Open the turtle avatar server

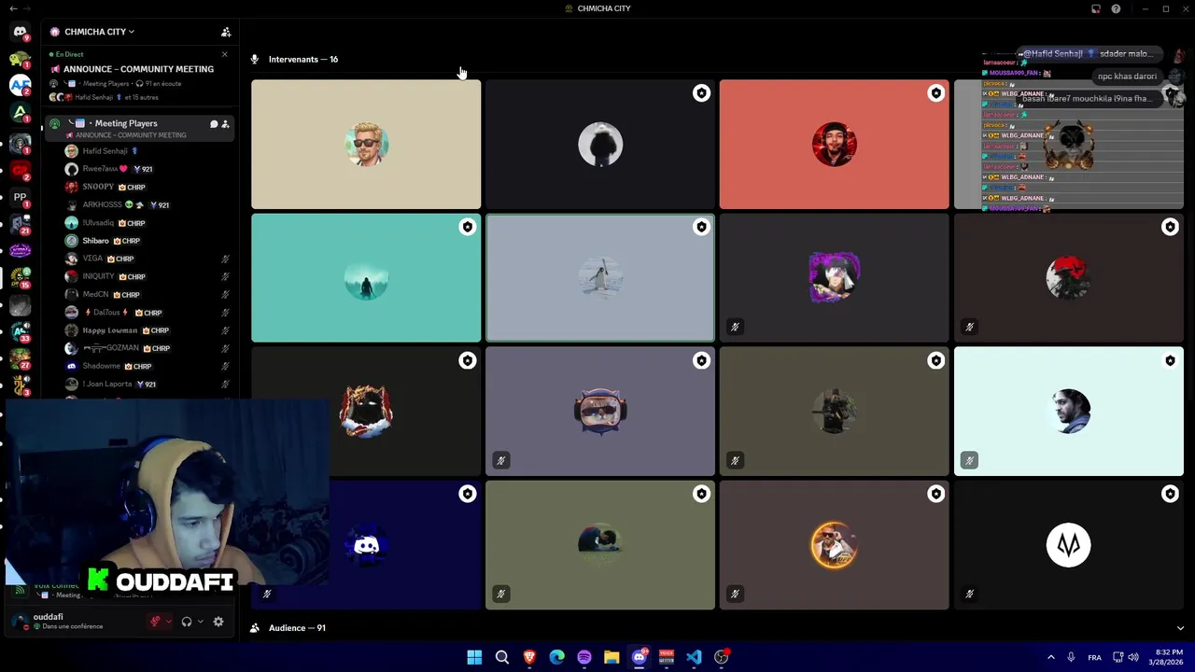pyautogui.click(x=20, y=60)
